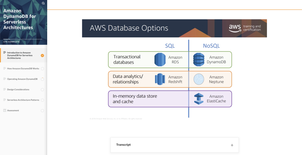Click the search magnifier icon
Screen dimensions: 302x155
(43, 3)
